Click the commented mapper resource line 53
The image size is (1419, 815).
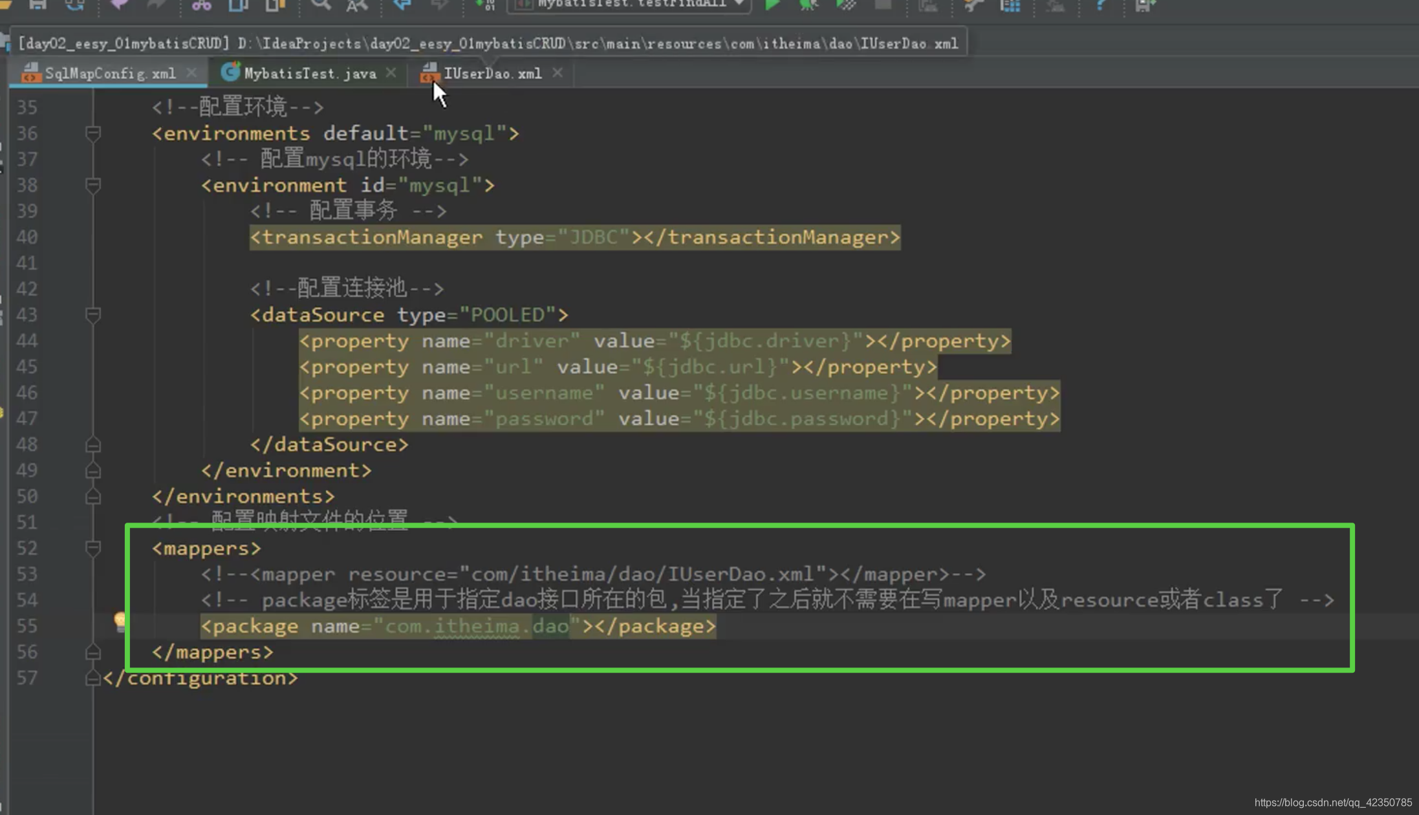click(593, 574)
